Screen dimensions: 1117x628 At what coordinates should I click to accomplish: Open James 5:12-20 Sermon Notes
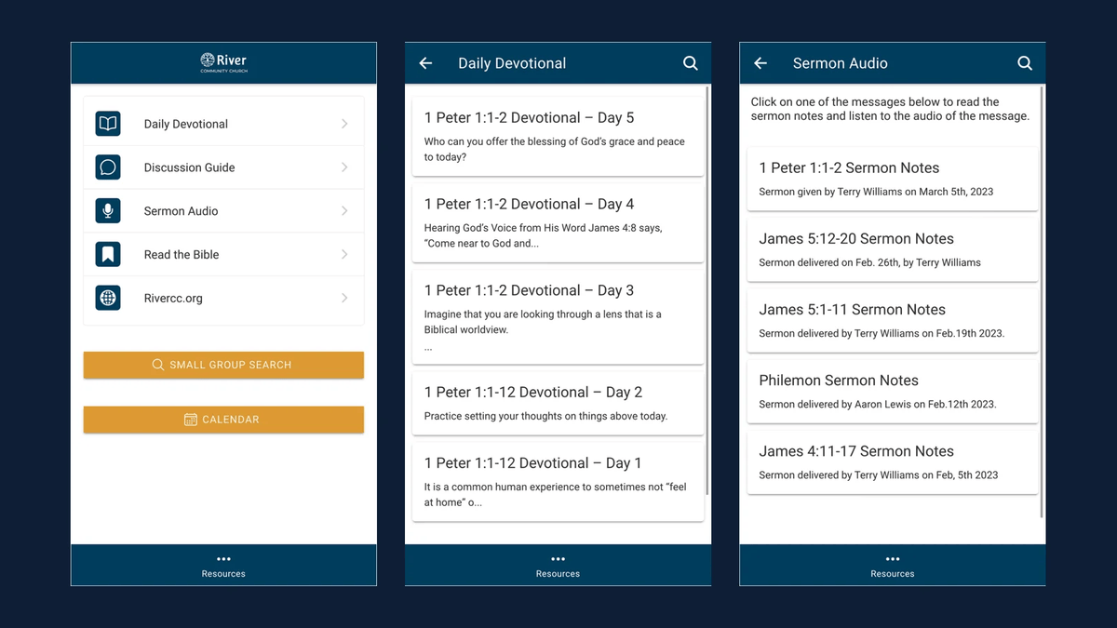pos(892,249)
